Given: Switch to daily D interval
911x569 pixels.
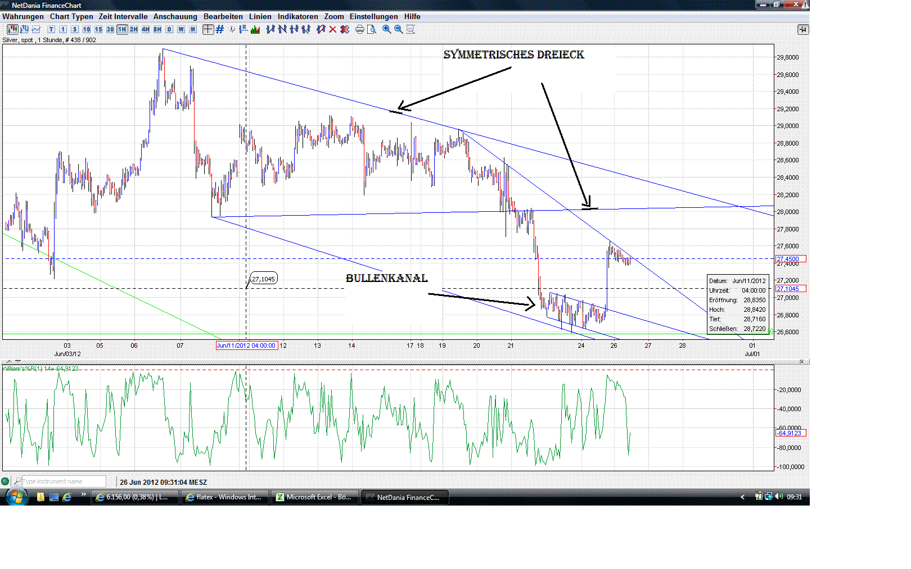Looking at the screenshot, I should coord(169,29).
